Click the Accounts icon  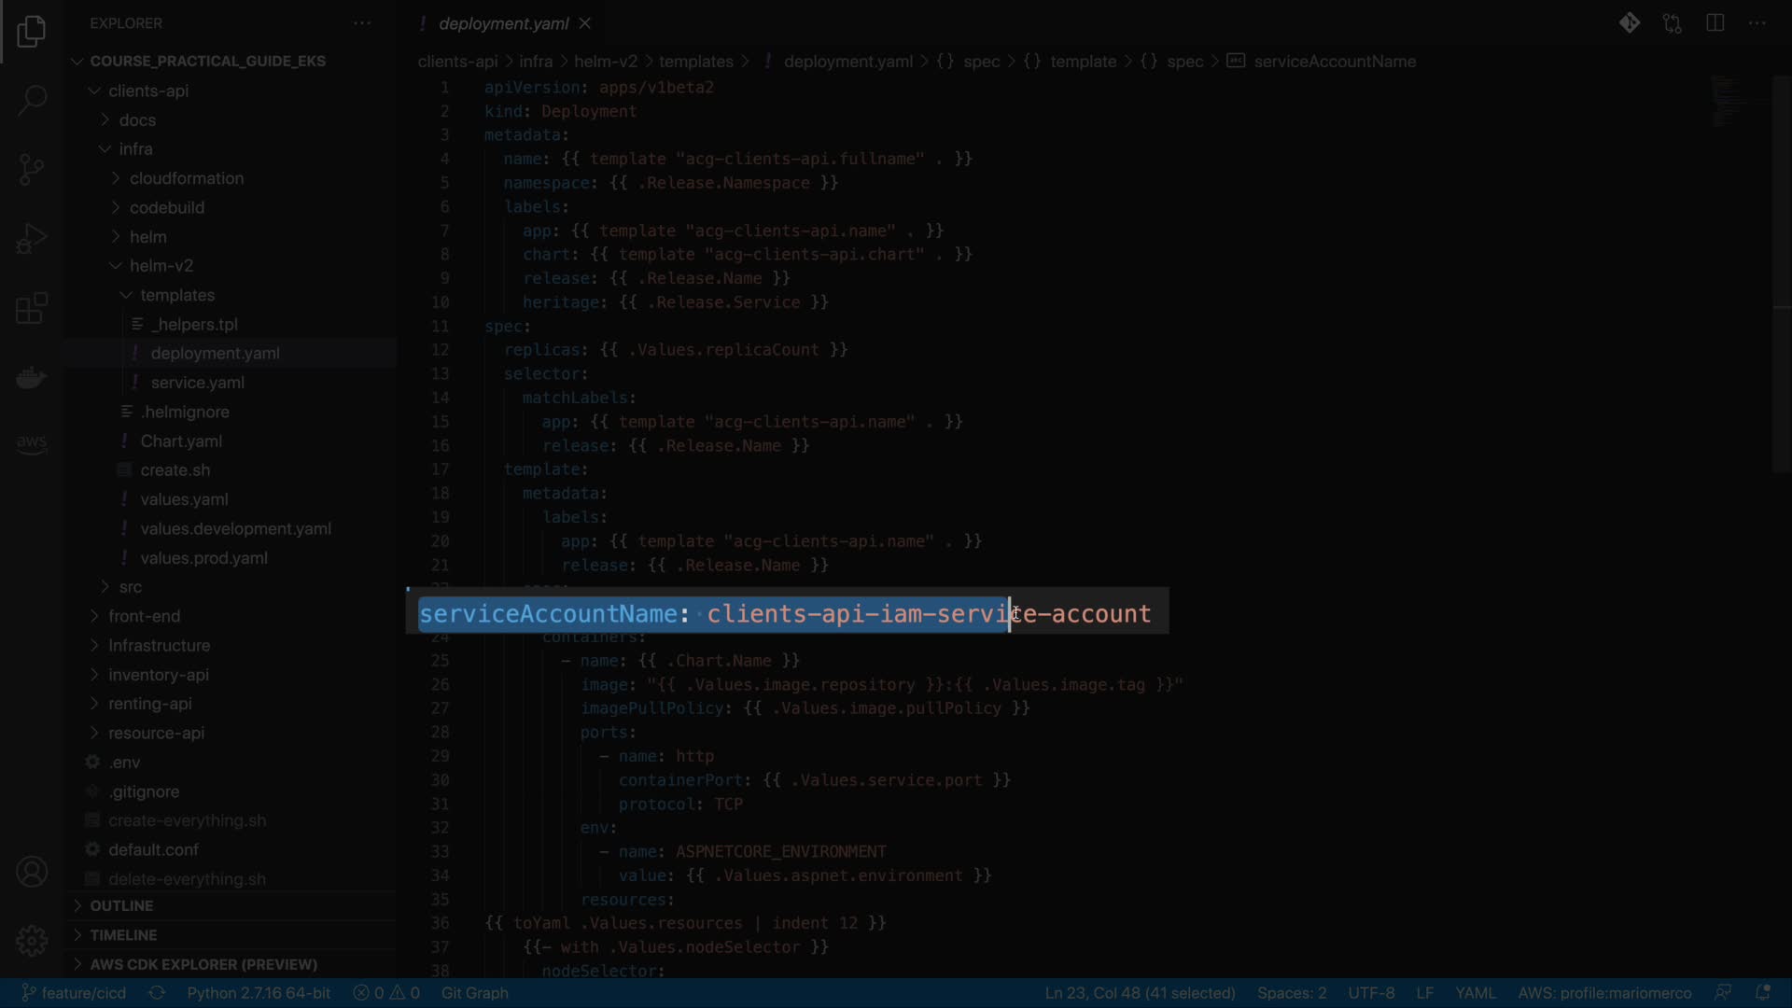(32, 872)
